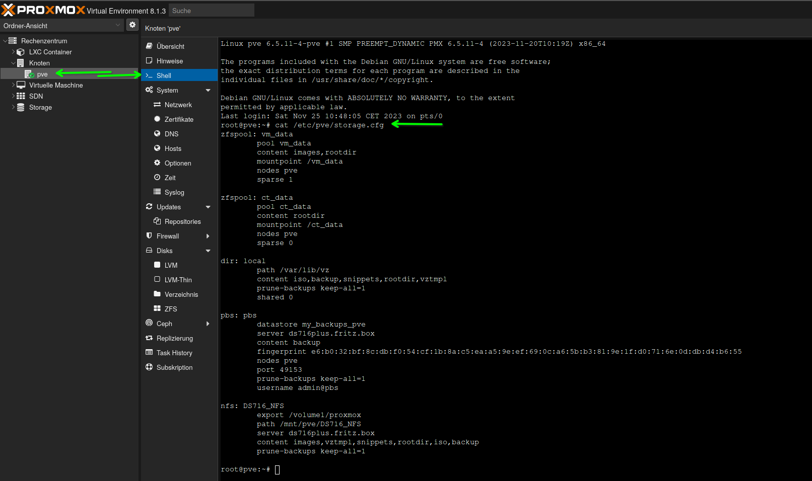Click the Rechenzentrum server icon

click(13, 41)
